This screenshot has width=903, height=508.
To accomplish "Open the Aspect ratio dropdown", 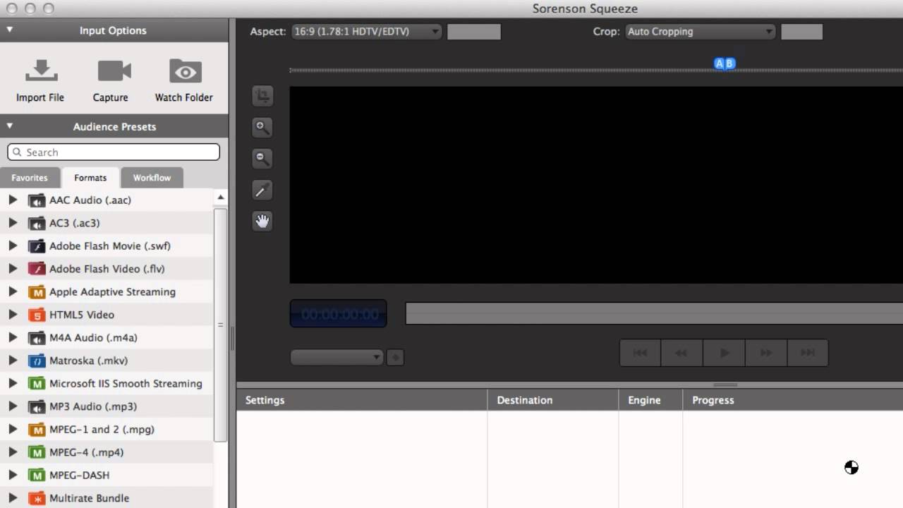I will point(367,32).
